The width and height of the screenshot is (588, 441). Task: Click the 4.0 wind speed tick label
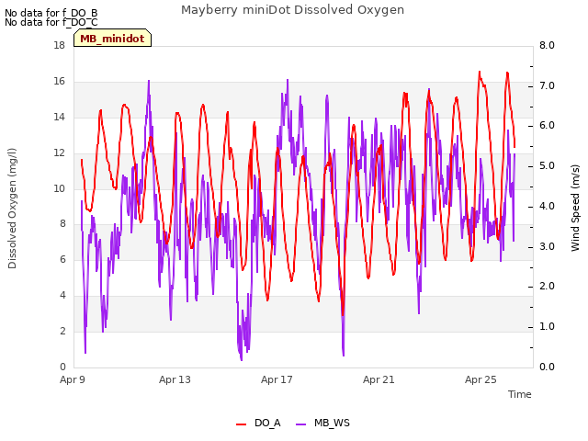(547, 206)
